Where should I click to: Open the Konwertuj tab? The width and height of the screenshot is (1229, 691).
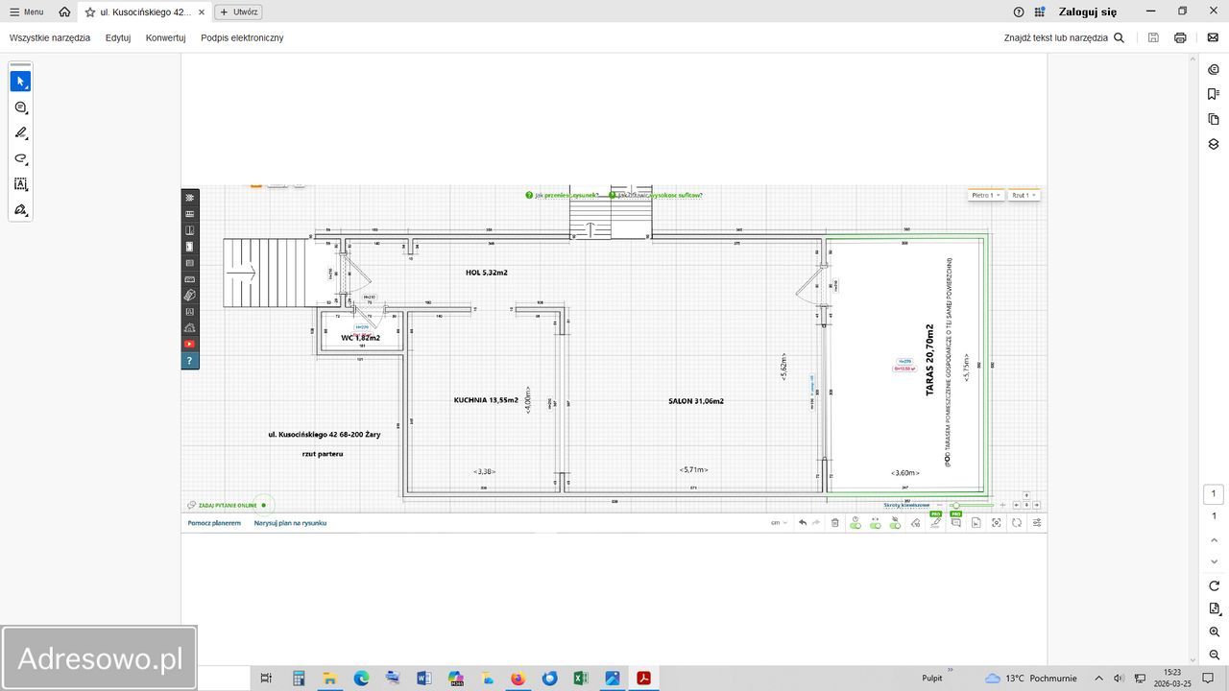[x=165, y=37]
